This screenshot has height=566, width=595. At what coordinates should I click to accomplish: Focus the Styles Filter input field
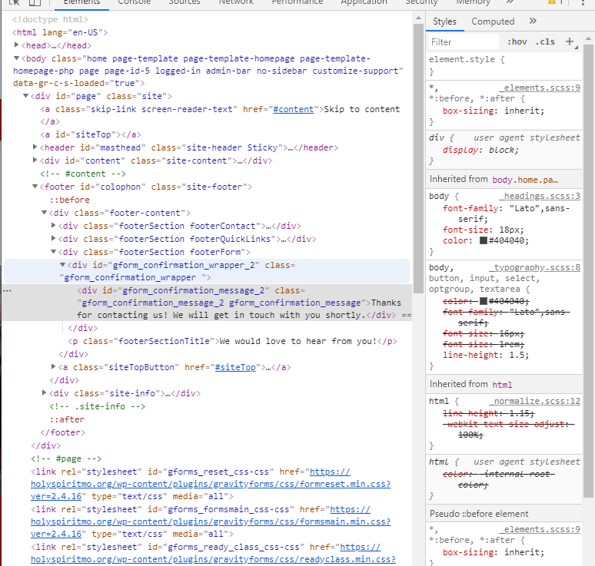coord(464,42)
